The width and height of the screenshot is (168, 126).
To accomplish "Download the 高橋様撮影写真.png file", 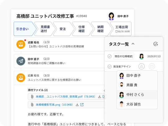I will tap(77, 105).
